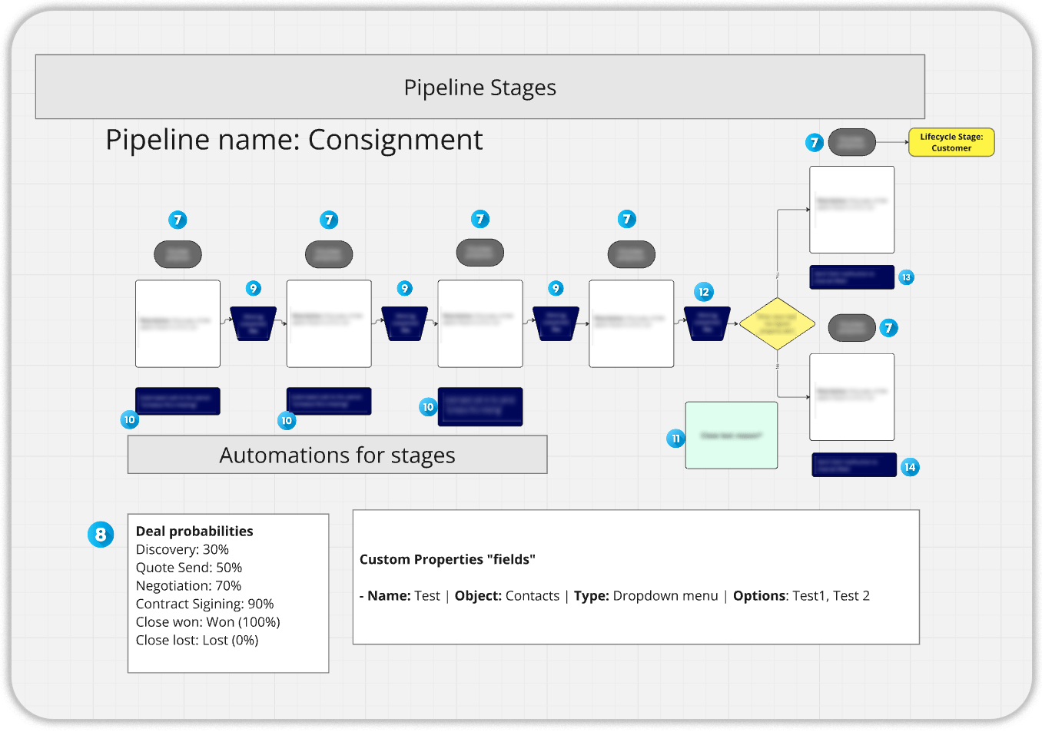
Task: Click the 7 badge left of Lifecycle Stage pill
Action: point(815,143)
